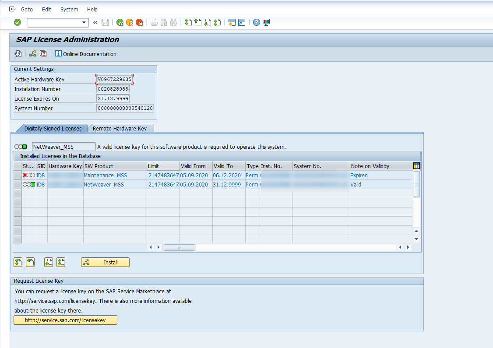Select the first empty row selector

18,193
